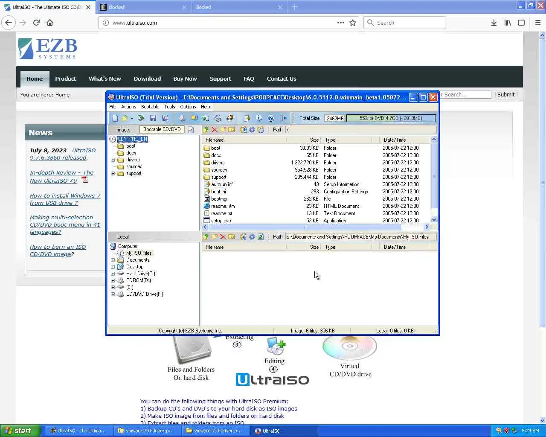The height and width of the screenshot is (437, 546).
Task: Click the Windows start button
Action: click(20, 431)
